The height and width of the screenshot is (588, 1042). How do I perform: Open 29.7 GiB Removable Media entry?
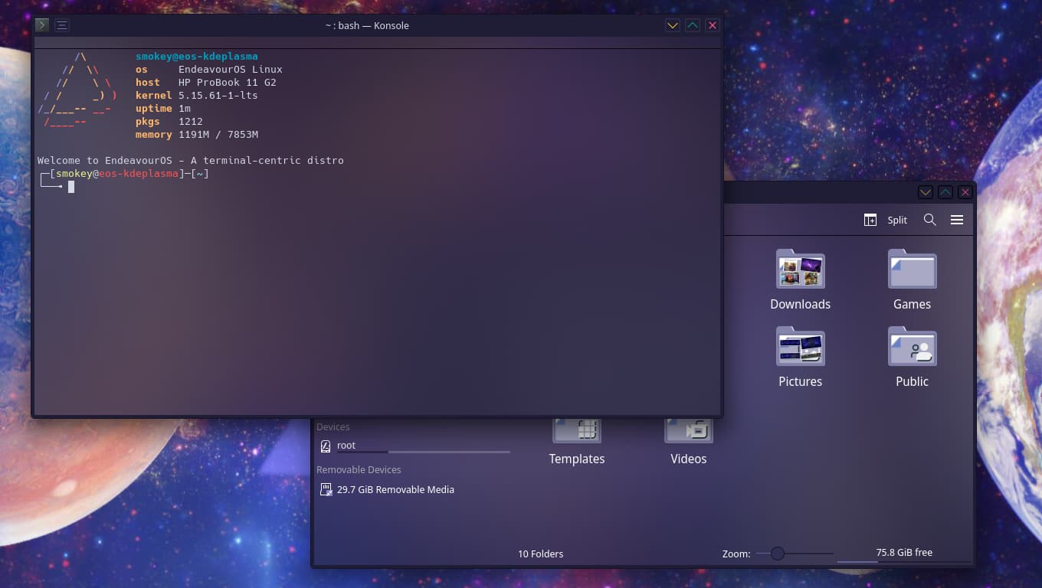point(414,489)
